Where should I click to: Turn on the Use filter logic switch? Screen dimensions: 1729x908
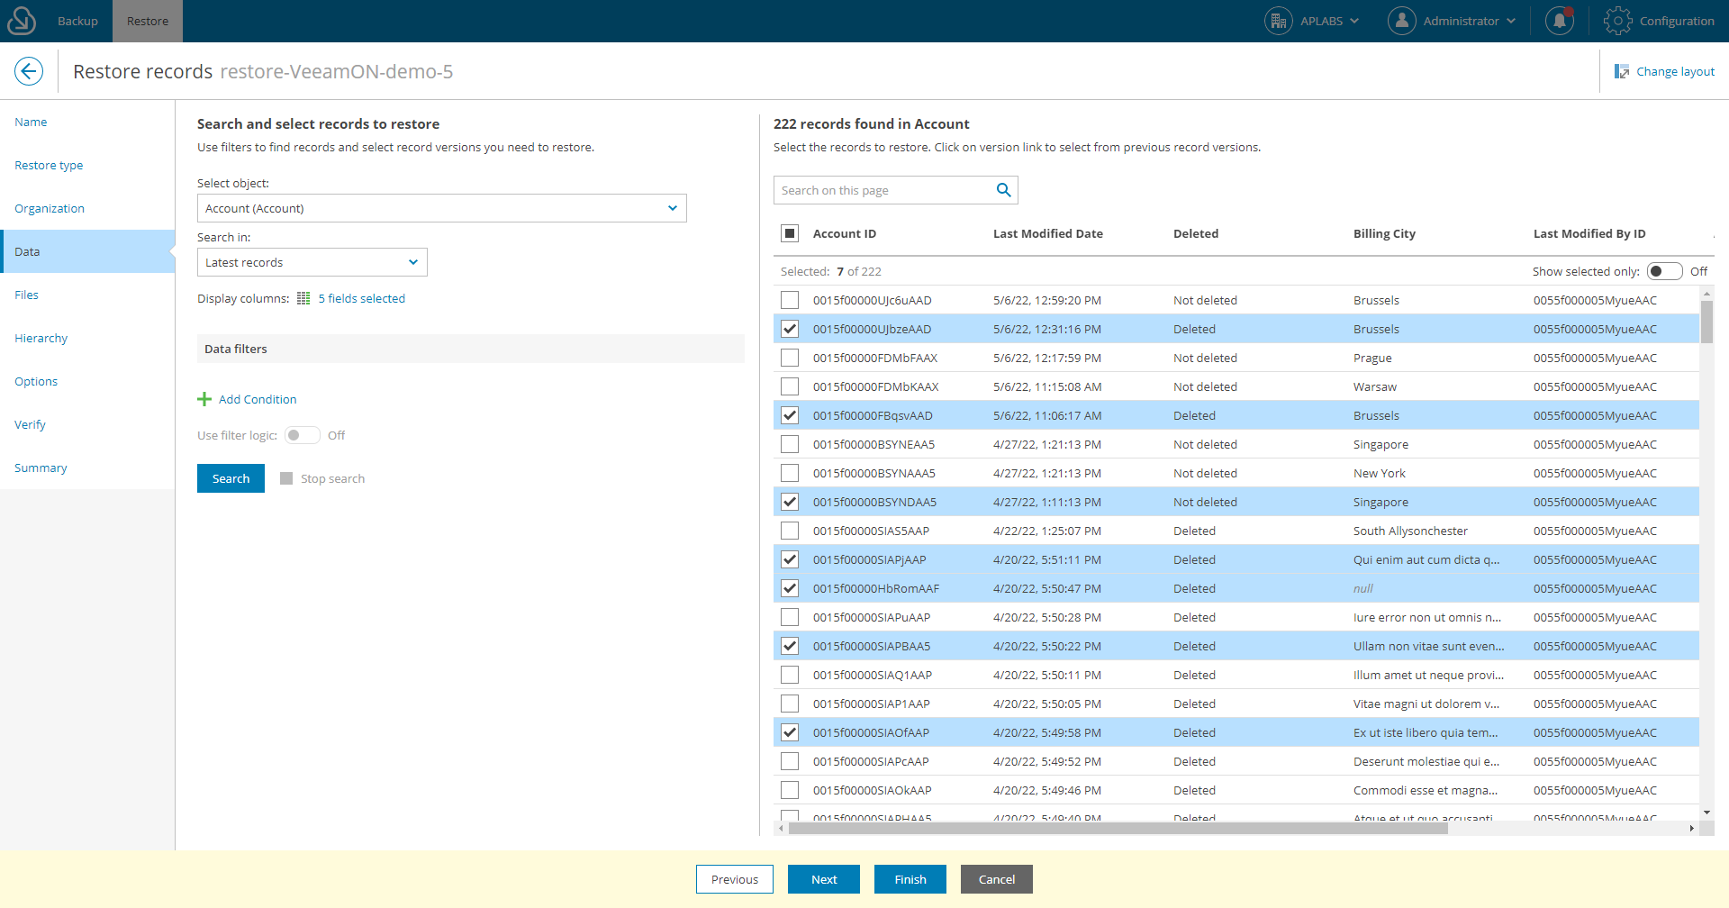coord(303,435)
